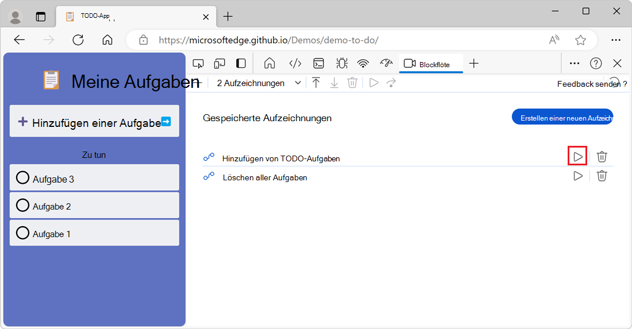Click the toolbar replay play icon
Image resolution: width=632 pixels, height=329 pixels.
pos(373,83)
